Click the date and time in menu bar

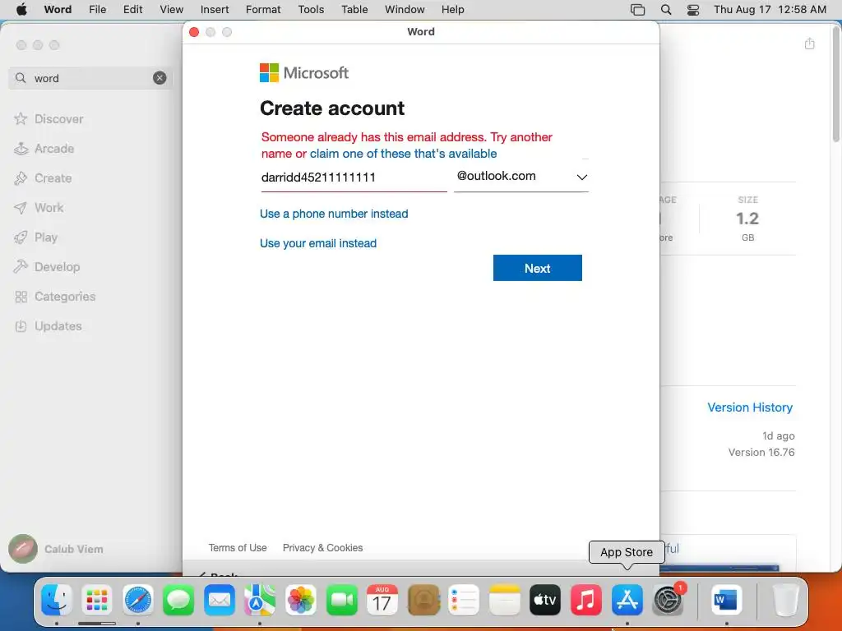[x=770, y=10]
